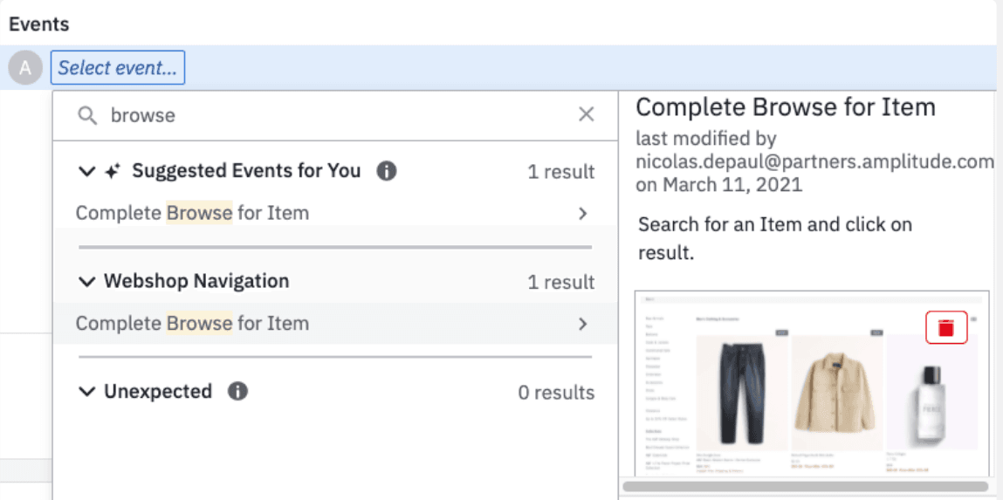Choose Complete Browse for Item under Webshop Navigation
1003x500 pixels.
pos(192,324)
